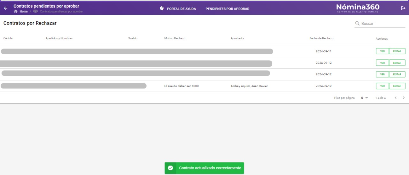Open the rows per page dropdown
This screenshot has width=409, height=175.
[x=365, y=98]
